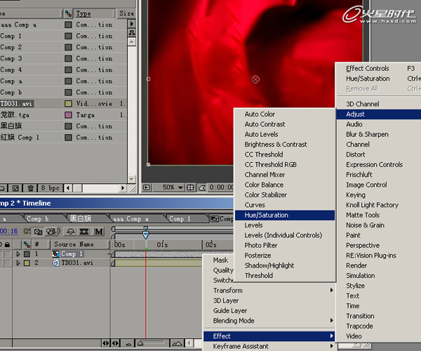Toggle visibility switch for the Comp 1 layer
This screenshot has width=421, height=351.
[2, 253]
